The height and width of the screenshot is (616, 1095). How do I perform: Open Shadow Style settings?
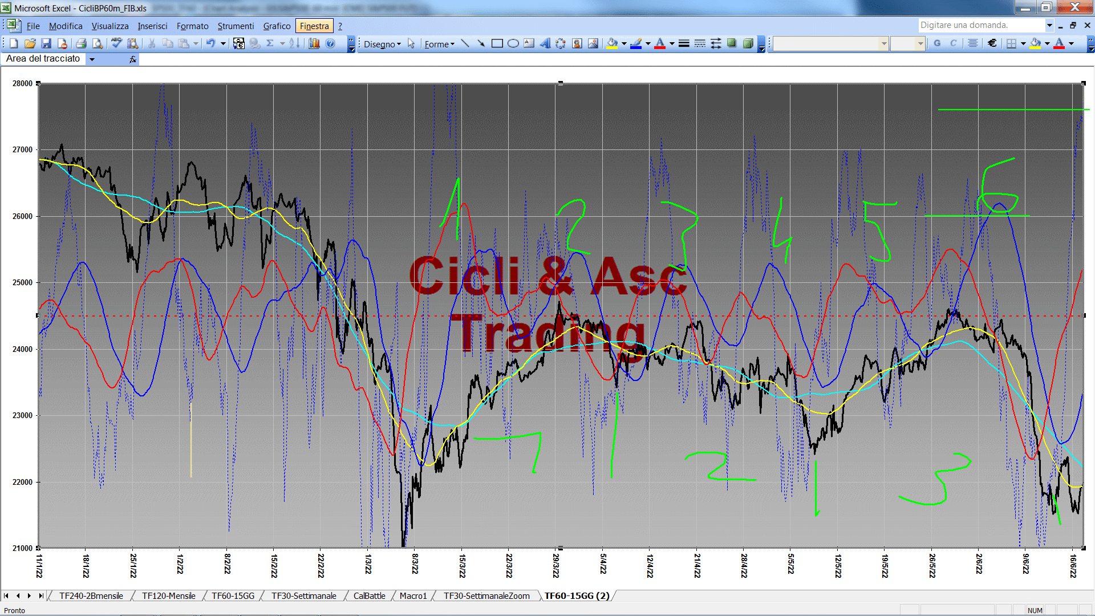click(732, 43)
